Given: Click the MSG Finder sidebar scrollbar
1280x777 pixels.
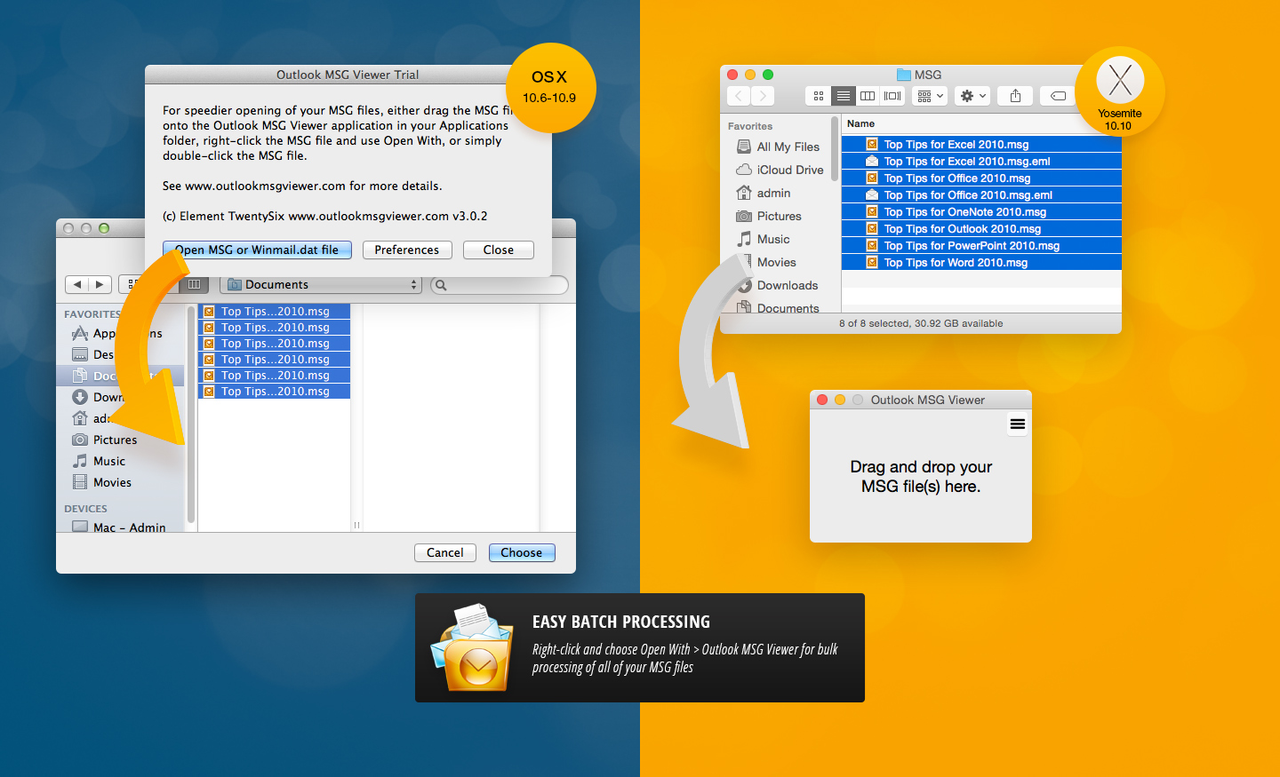Looking at the screenshot, I should [835, 149].
